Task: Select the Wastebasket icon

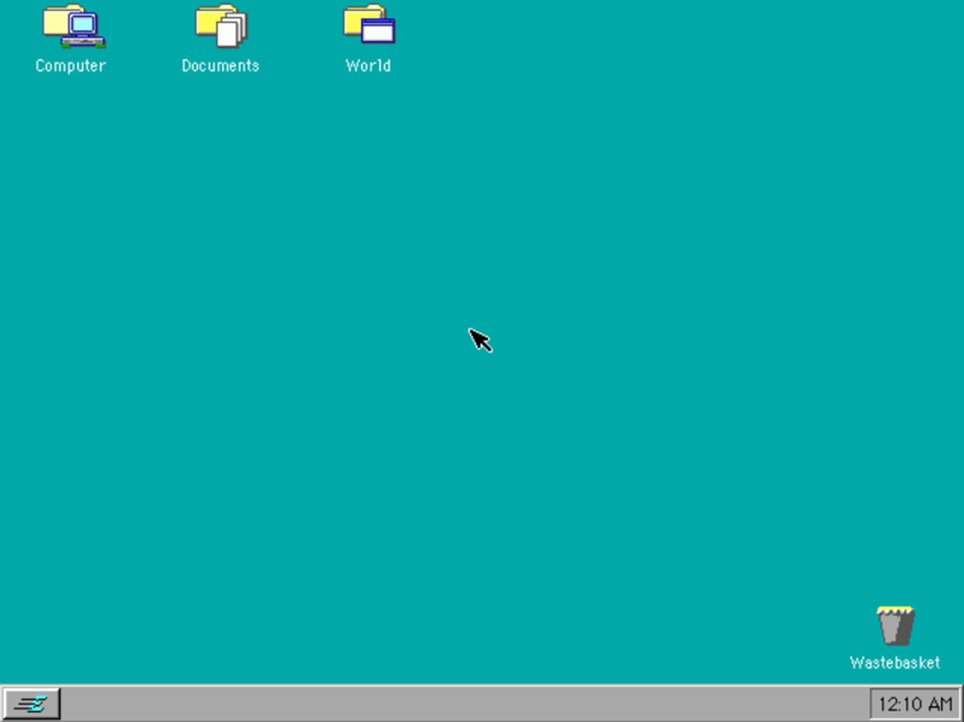Action: click(895, 626)
